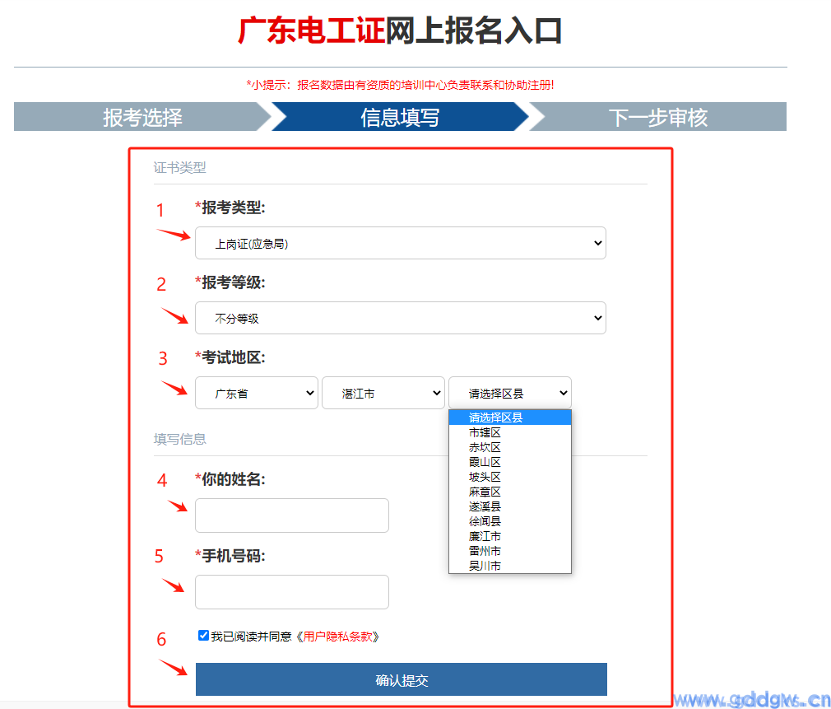The height and width of the screenshot is (709, 831).
Task: Open the 报考等级 dropdown showing 不分等级
Action: click(400, 318)
